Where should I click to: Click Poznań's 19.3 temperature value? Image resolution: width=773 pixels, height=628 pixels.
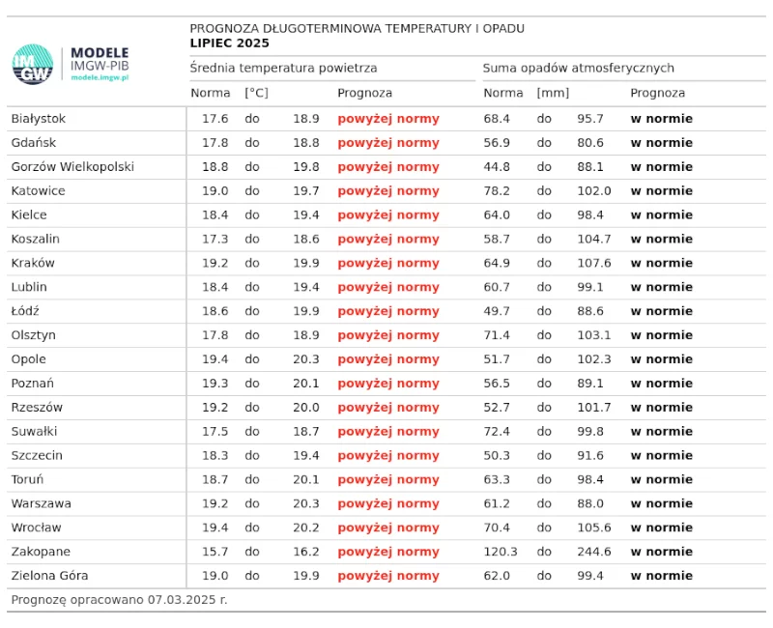pyautogui.click(x=215, y=384)
